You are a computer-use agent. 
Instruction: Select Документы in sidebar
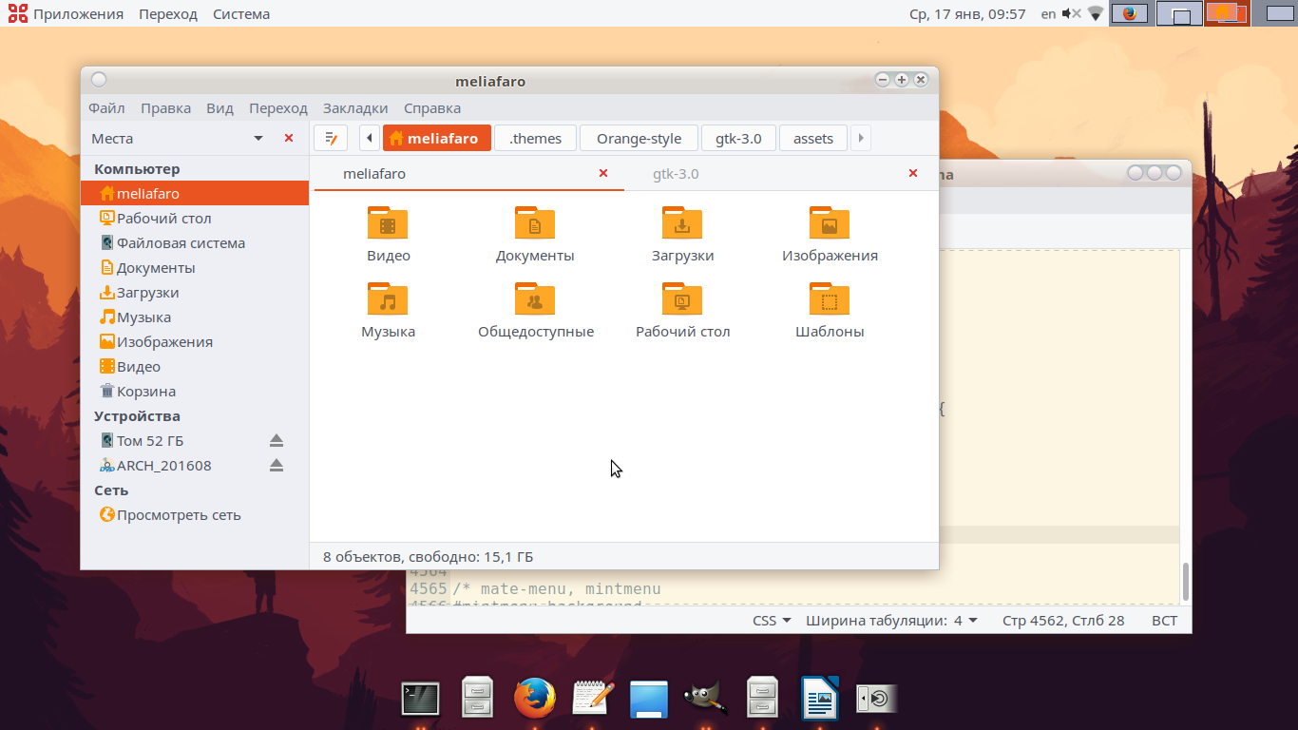coord(195,268)
